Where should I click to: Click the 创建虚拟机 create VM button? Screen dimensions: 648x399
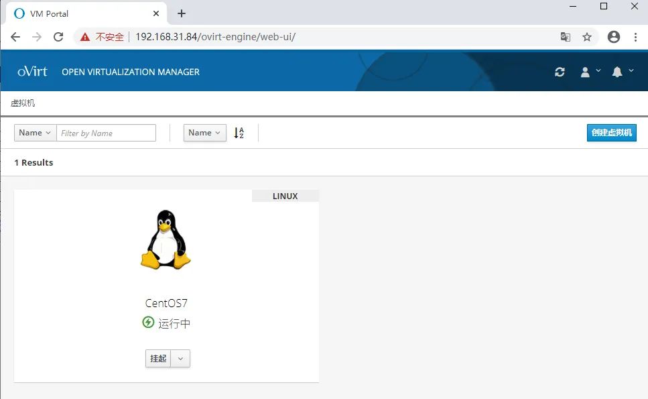(x=611, y=133)
